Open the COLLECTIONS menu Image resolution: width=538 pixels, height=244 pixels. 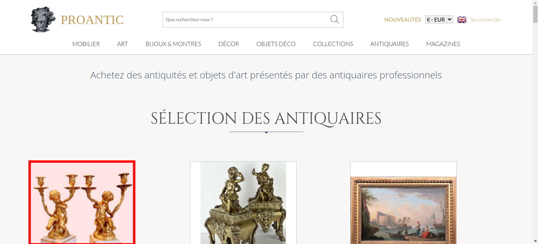[333, 44]
